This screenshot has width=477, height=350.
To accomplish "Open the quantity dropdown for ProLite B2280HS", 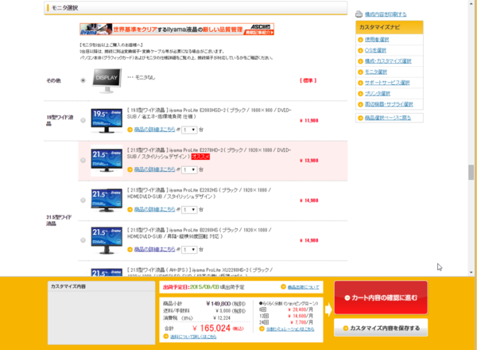I will point(189,250).
